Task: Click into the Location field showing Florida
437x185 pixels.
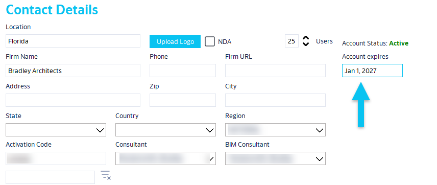Action: (72, 41)
